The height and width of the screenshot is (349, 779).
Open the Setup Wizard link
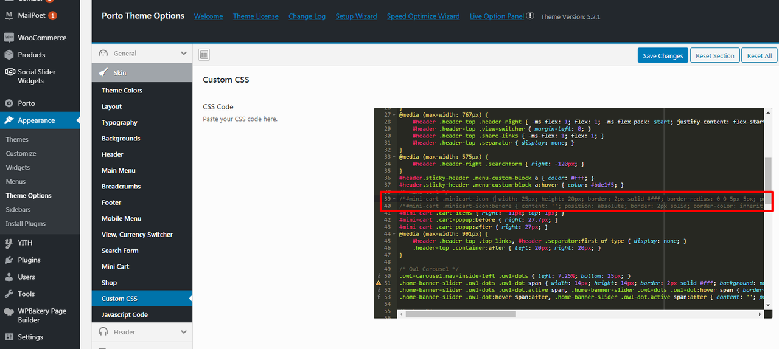[x=356, y=16]
